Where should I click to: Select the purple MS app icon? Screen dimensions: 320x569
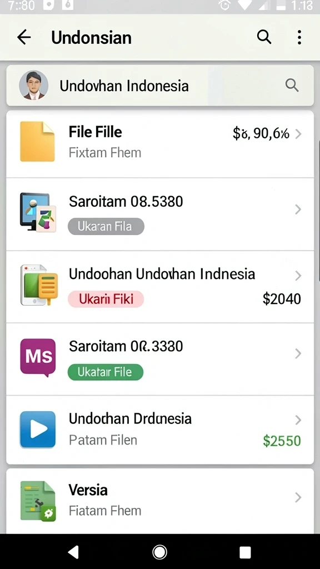point(38,357)
